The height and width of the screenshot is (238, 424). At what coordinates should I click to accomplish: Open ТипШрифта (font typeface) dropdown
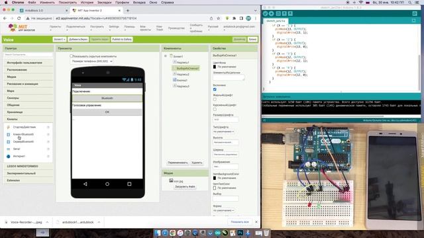(x=224, y=132)
